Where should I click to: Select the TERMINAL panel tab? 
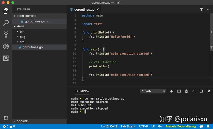click(x=82, y=91)
